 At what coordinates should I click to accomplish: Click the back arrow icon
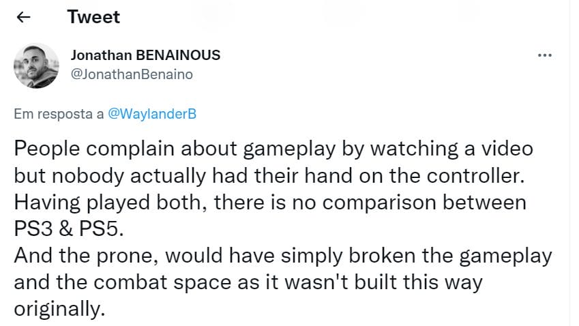tap(23, 18)
